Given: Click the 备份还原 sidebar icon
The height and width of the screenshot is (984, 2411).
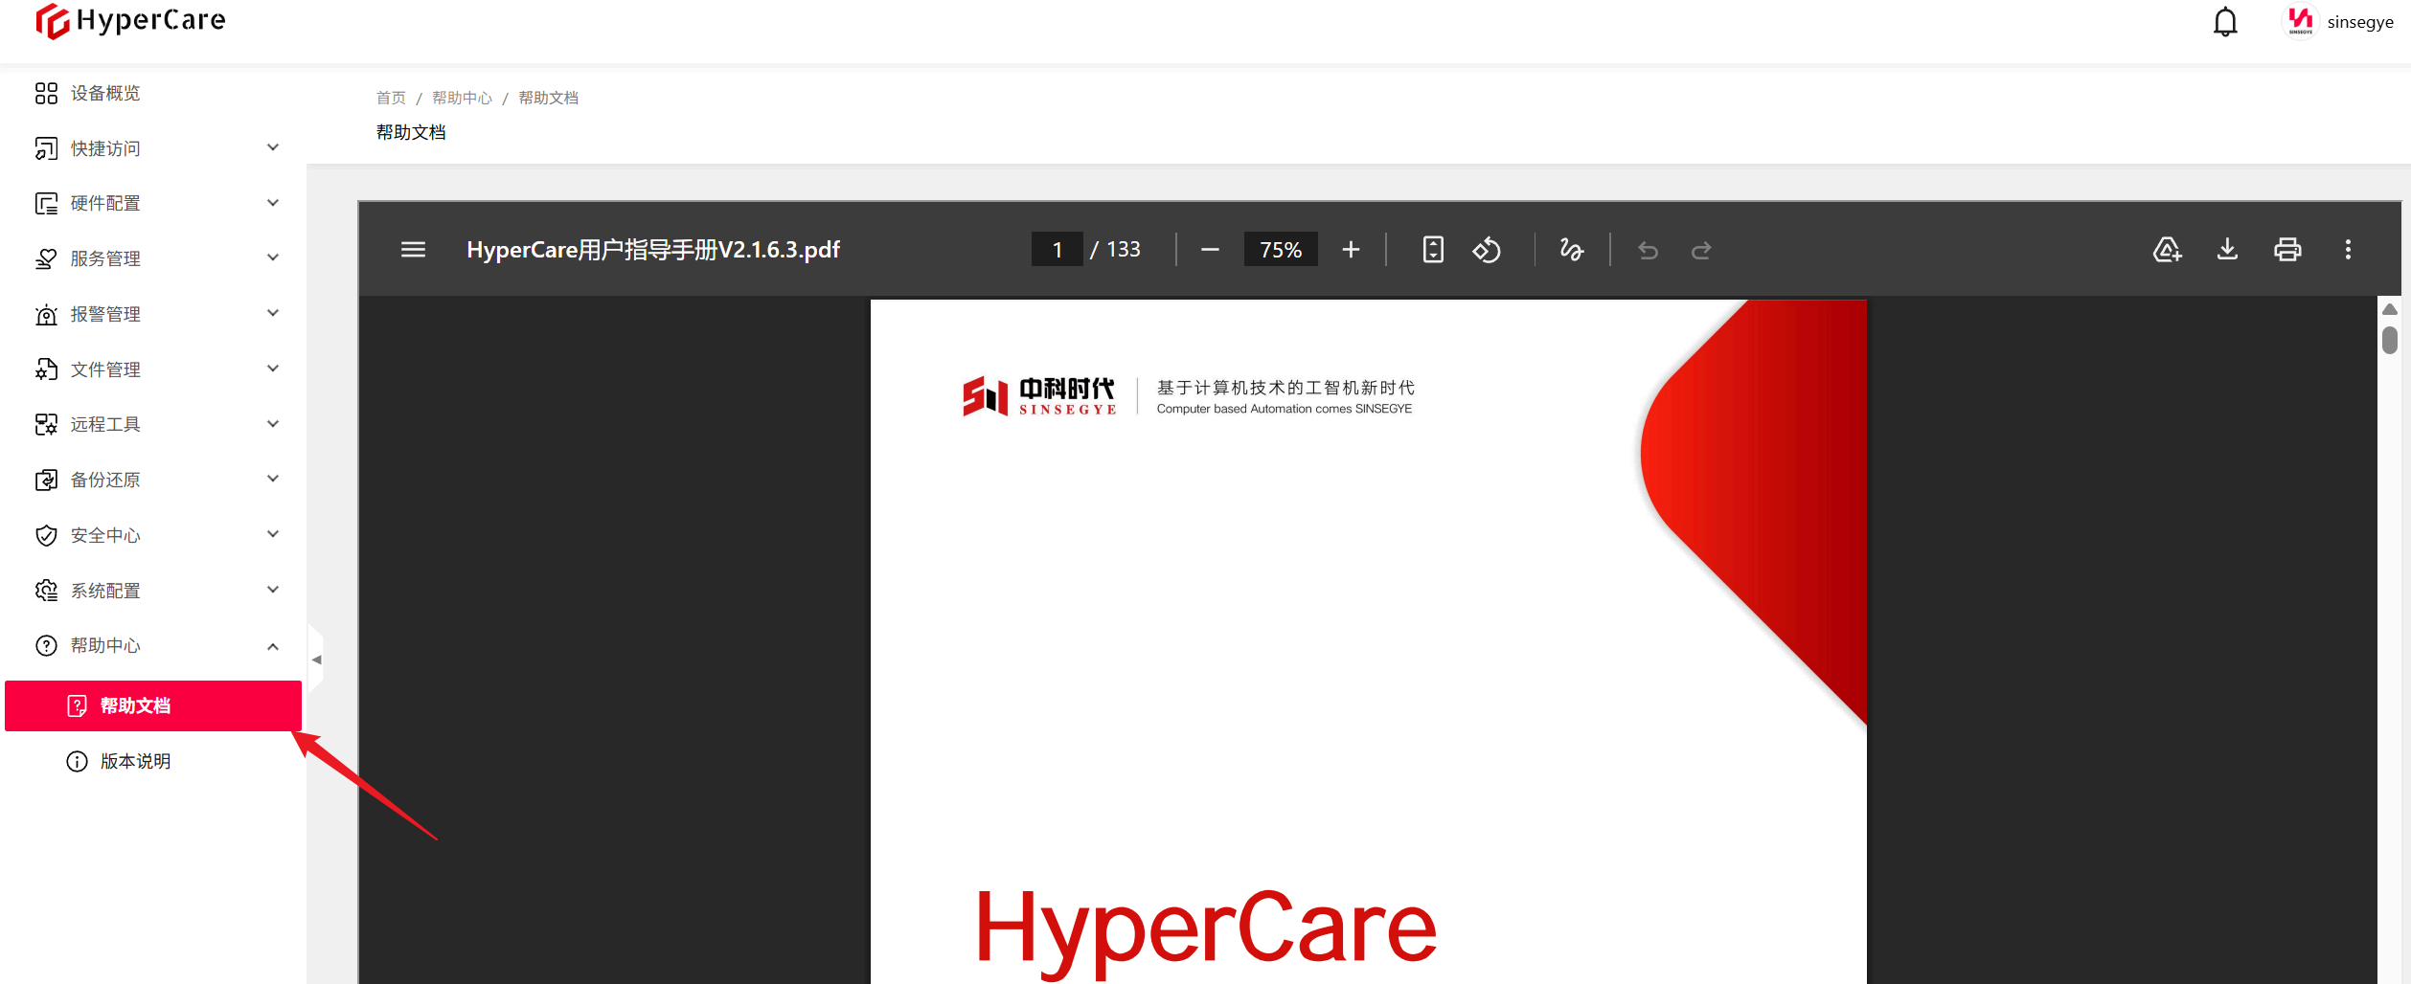Looking at the screenshot, I should pyautogui.click(x=46, y=480).
